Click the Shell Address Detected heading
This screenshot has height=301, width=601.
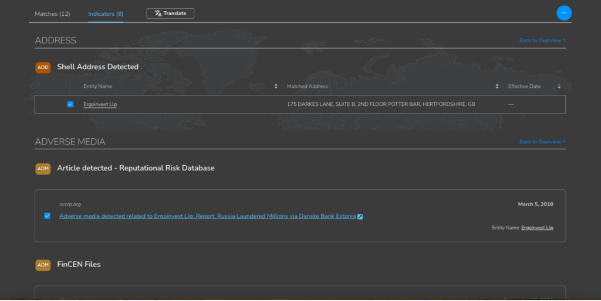coord(98,67)
